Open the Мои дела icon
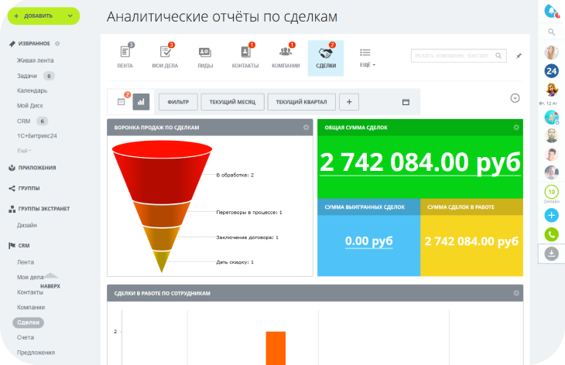565x365 pixels. click(x=165, y=53)
